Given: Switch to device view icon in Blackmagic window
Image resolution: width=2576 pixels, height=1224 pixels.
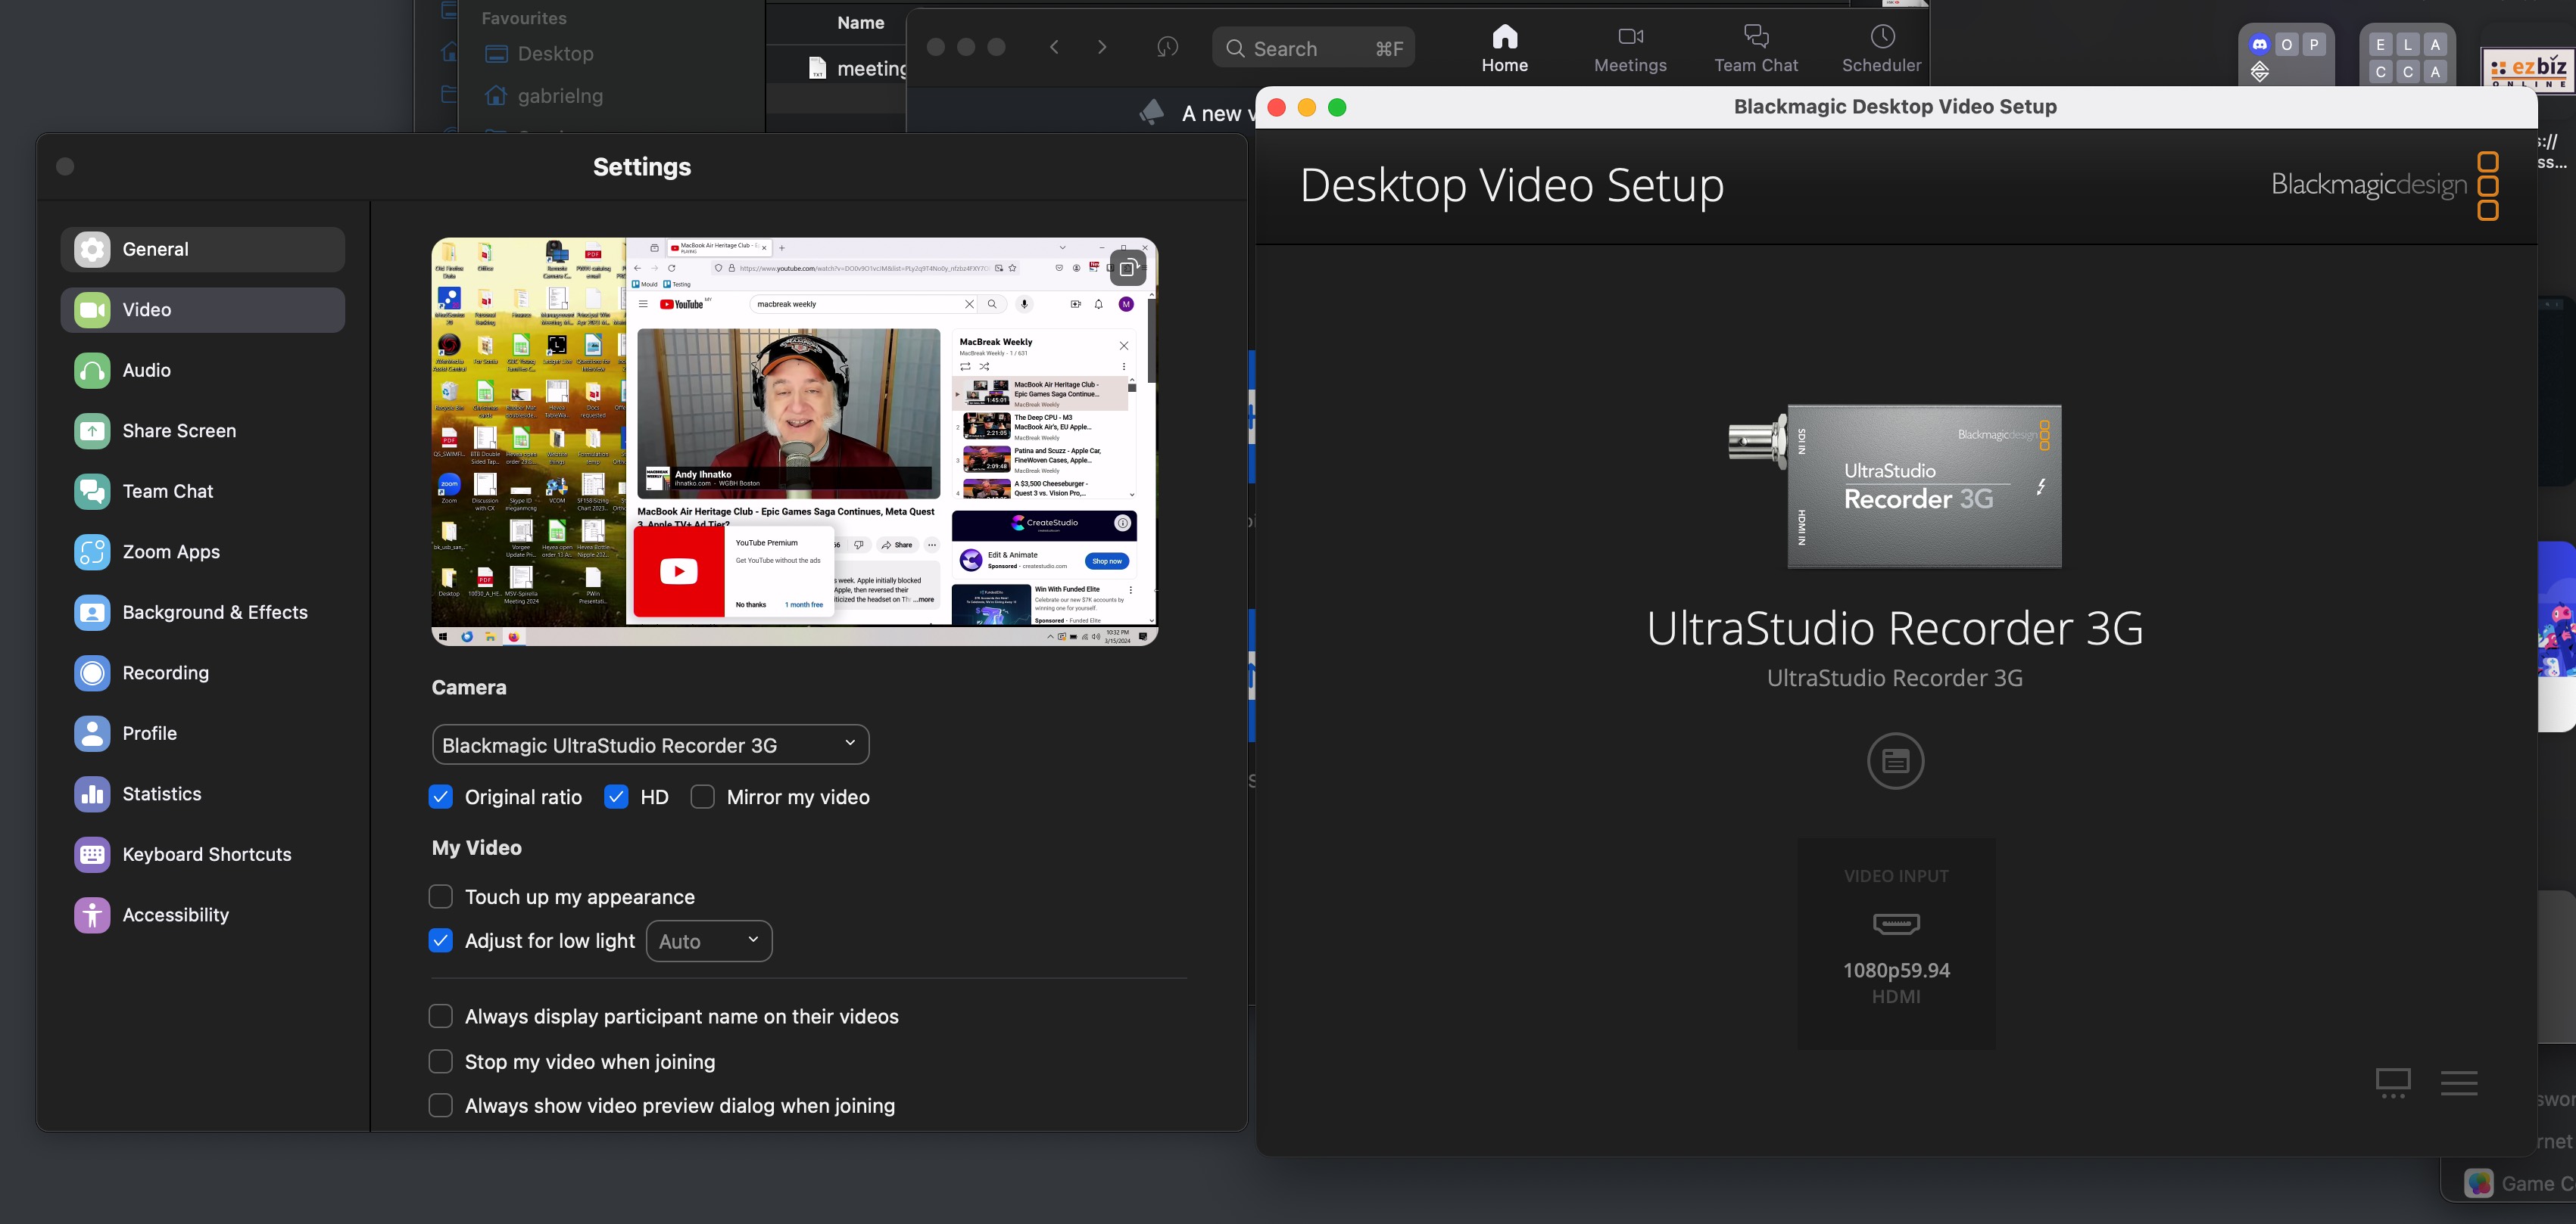Looking at the screenshot, I should [x=2393, y=1083].
